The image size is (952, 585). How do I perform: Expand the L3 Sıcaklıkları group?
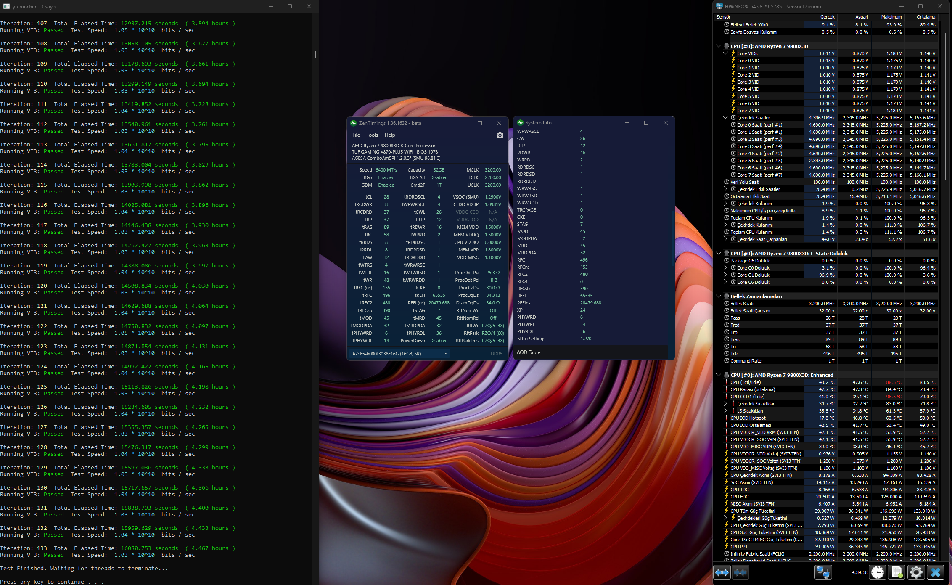725,411
